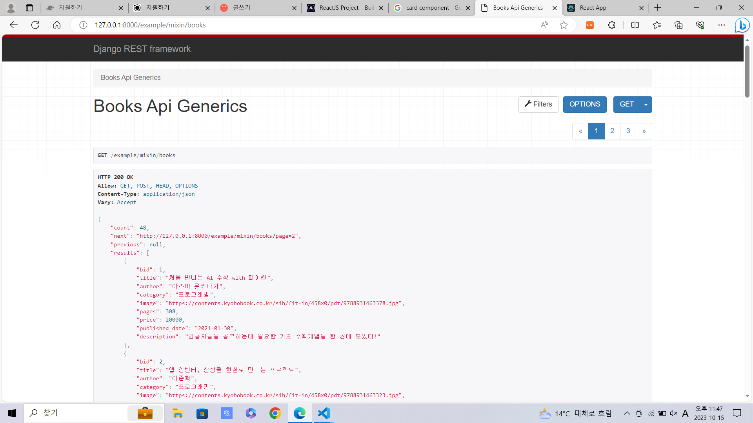Click the address bar URL field
This screenshot has height=423, width=753.
pyautogui.click(x=275, y=25)
